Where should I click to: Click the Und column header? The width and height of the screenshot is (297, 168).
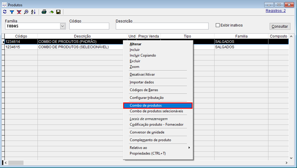pyautogui.click(x=132, y=36)
